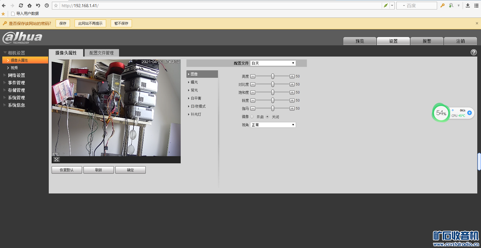Increase 锐度 with the plus icon
This screenshot has height=248, width=481.
click(x=292, y=100)
